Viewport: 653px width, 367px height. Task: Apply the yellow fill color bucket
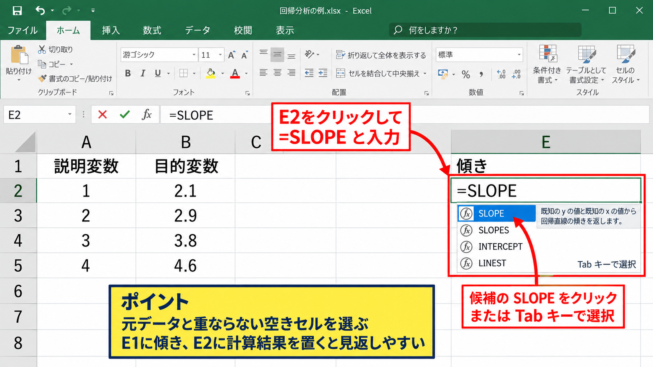[x=211, y=73]
